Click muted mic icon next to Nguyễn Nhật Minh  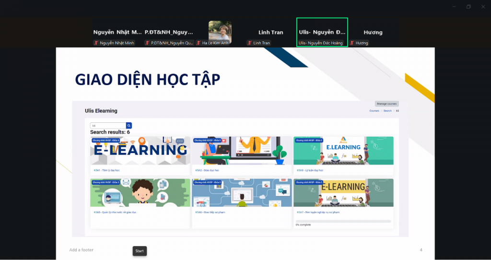(x=96, y=43)
